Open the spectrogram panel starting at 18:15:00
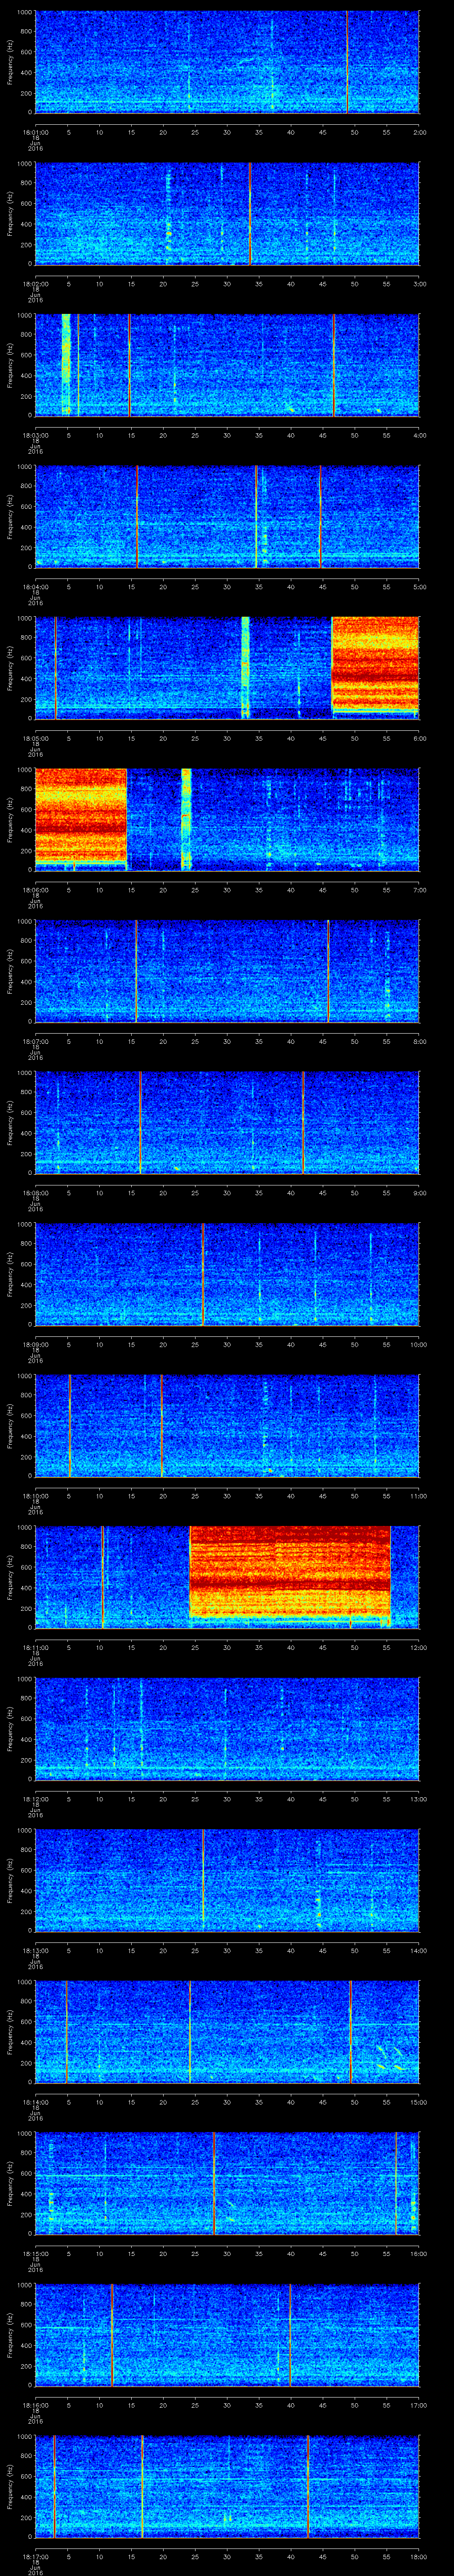The width and height of the screenshot is (454, 2576). 227,2183
